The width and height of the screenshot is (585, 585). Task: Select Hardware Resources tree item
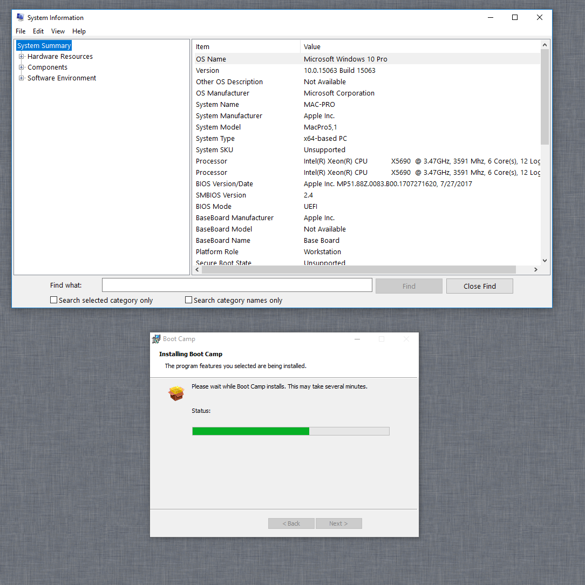60,56
